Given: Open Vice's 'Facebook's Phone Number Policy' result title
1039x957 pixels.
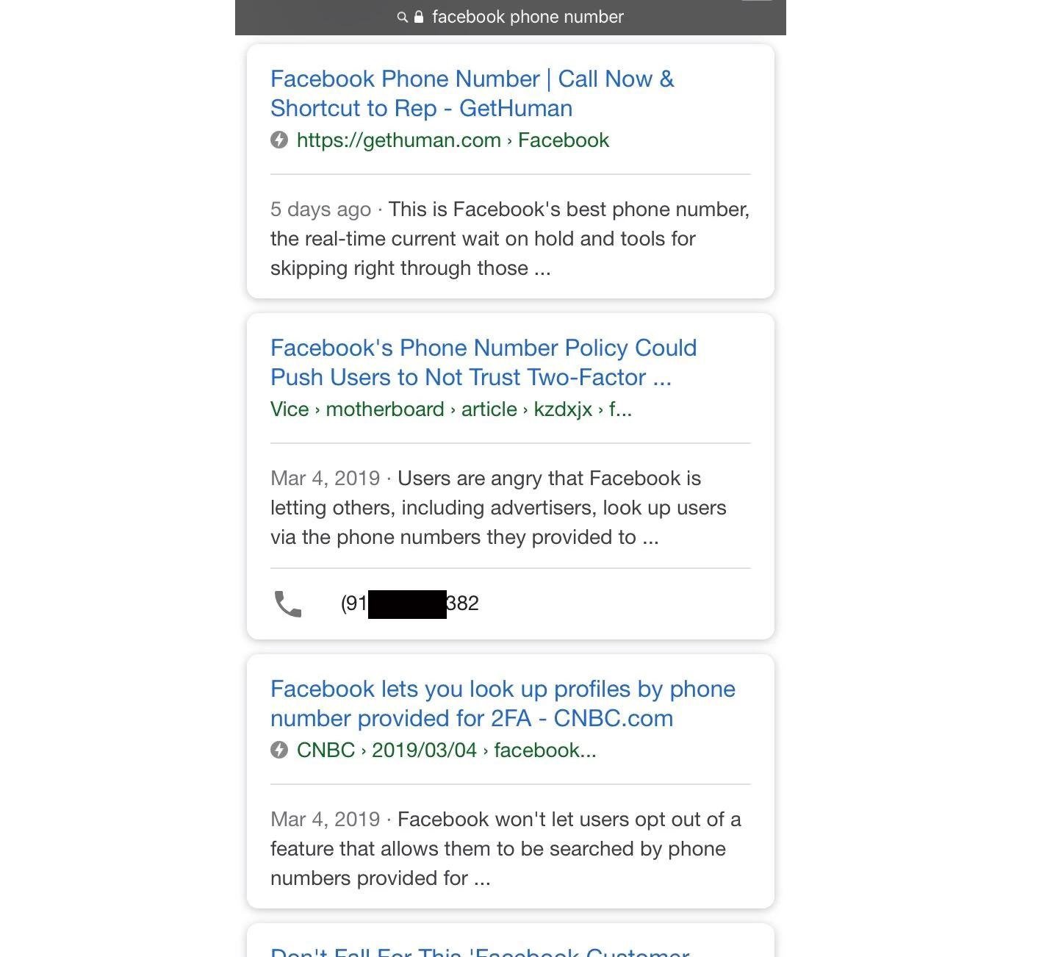Looking at the screenshot, I should coord(483,362).
